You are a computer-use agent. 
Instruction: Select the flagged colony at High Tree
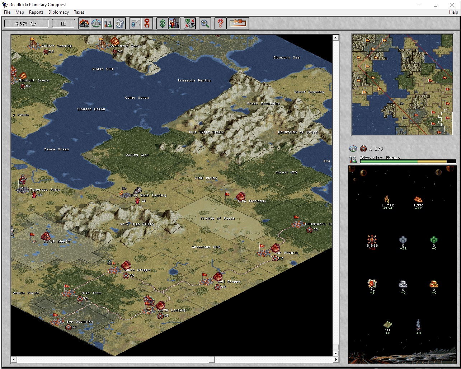[x=68, y=291]
